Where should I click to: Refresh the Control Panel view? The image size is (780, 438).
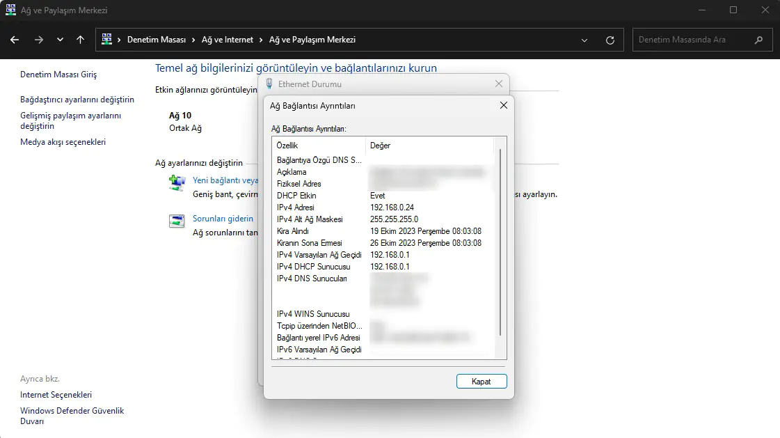(x=610, y=40)
